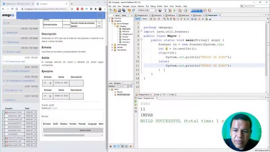Expand the Test Packages node

click(x=112, y=45)
